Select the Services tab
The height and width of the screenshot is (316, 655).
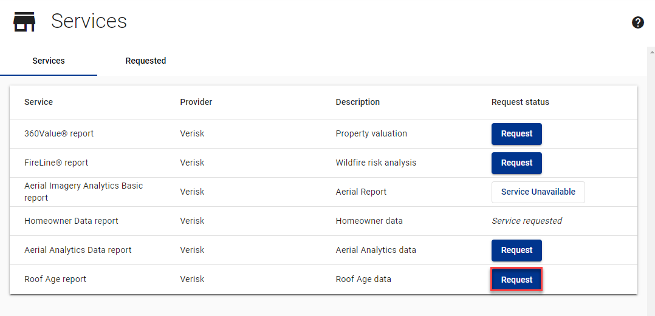[x=49, y=61]
